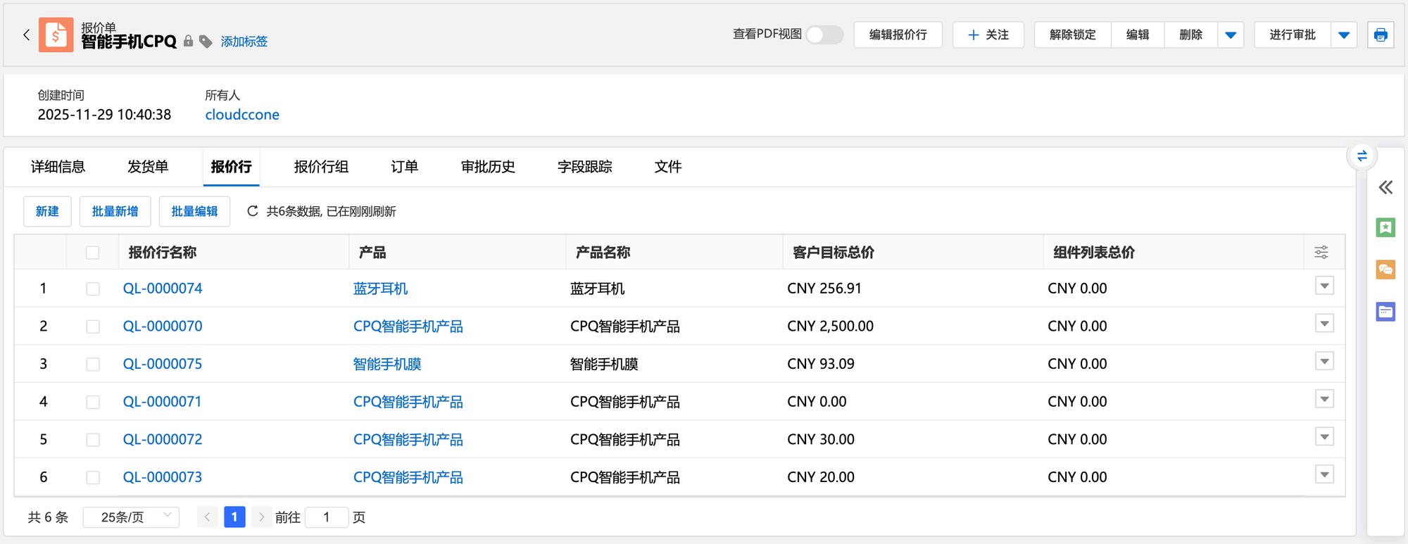Click the refresh icon beside record count
Viewport: 1408px width, 544px height.
click(x=252, y=211)
